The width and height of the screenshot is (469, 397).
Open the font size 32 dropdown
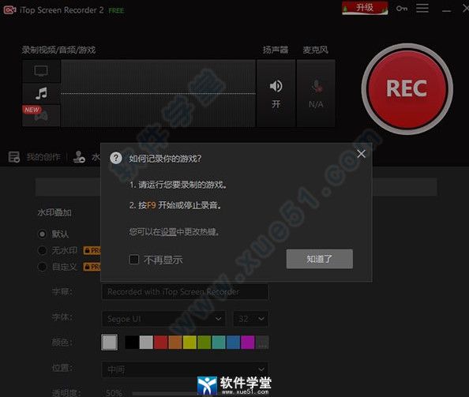pyautogui.click(x=250, y=319)
